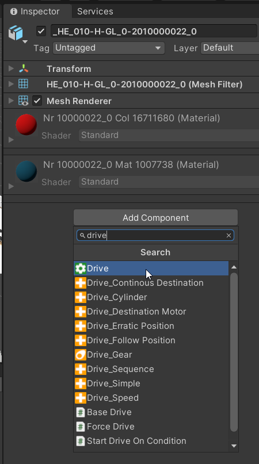Click the Add Component button
The height and width of the screenshot is (464, 259).
point(155,217)
